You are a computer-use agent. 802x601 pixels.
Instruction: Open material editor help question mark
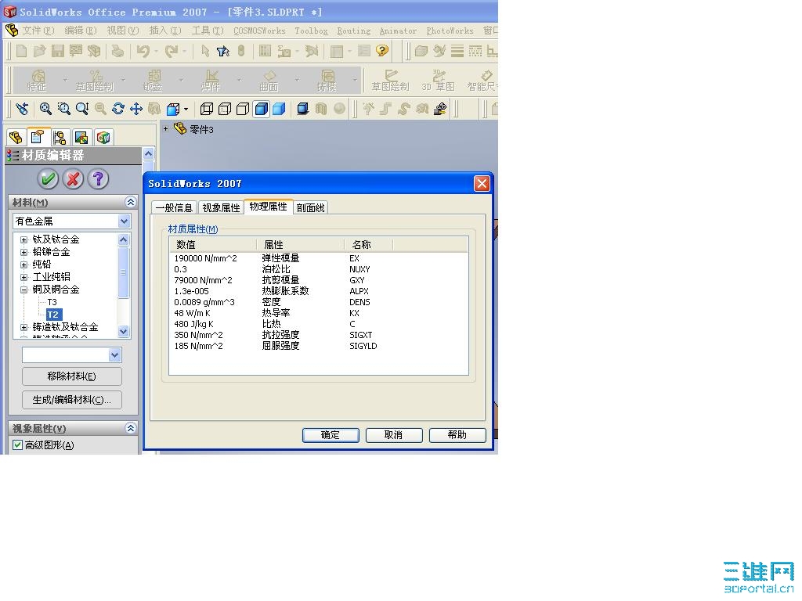pyautogui.click(x=98, y=179)
